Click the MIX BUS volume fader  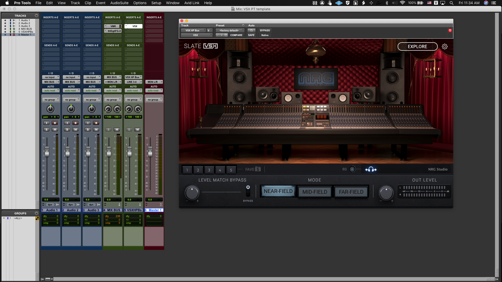109,151
